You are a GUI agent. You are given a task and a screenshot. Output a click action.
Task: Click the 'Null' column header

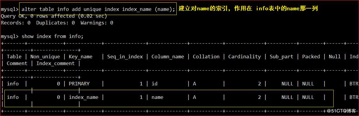(335, 57)
